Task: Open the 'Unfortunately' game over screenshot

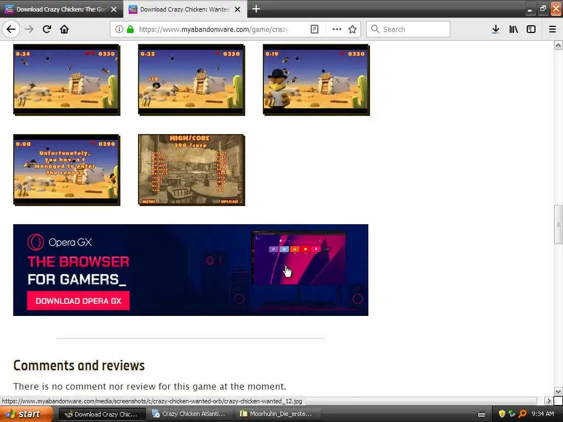Action: coord(67,170)
